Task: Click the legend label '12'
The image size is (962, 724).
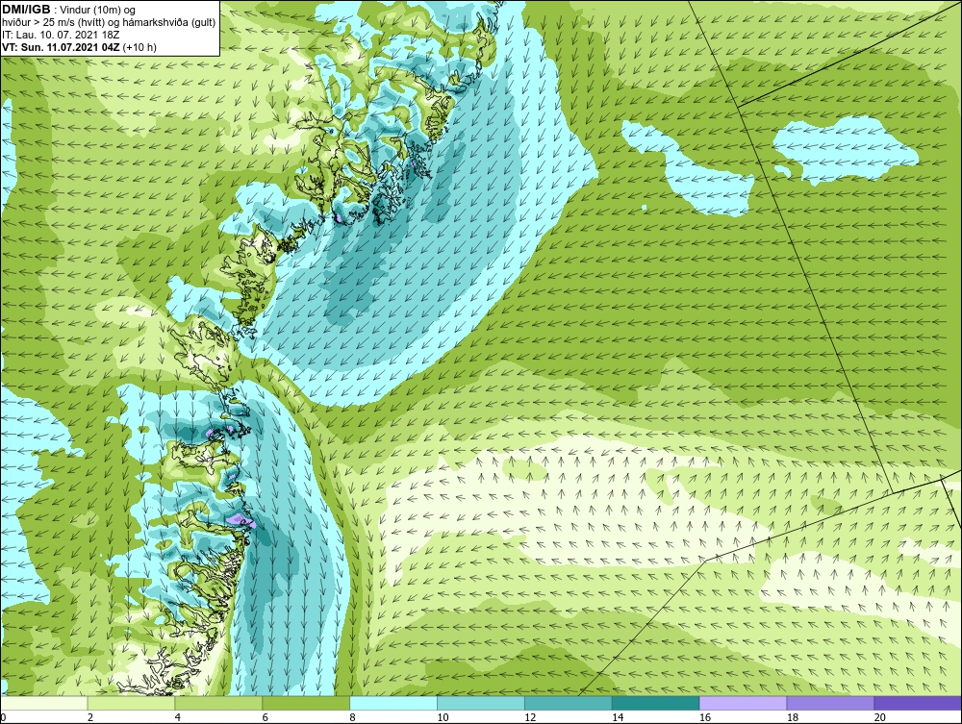Action: coord(530,717)
